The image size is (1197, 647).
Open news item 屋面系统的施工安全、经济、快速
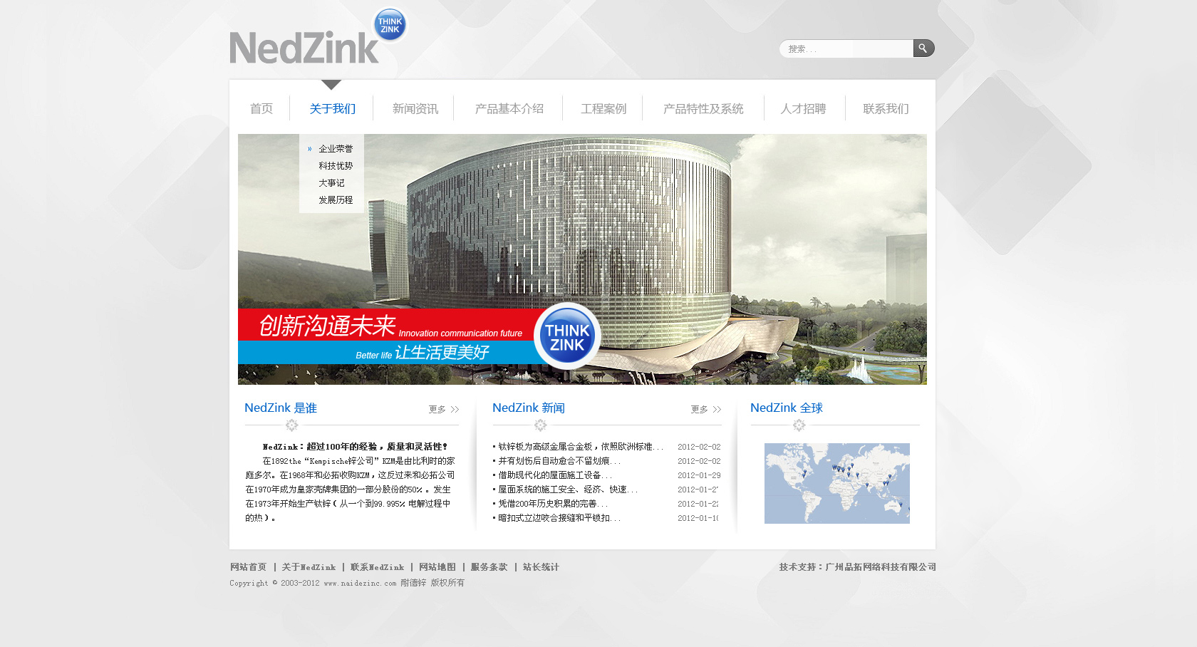568,490
